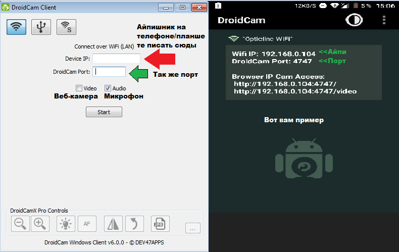Tap the notification alert icon in status bar

tap(218, 6)
